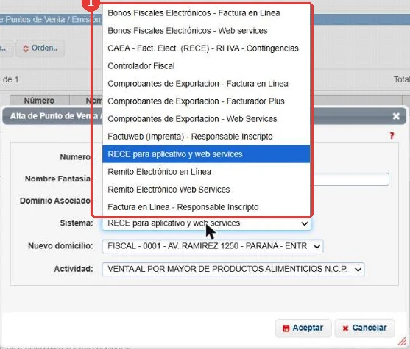Choose Comprobantes de Exportacion - Facturador Plus
The height and width of the screenshot is (349, 410).
click(x=206, y=101)
